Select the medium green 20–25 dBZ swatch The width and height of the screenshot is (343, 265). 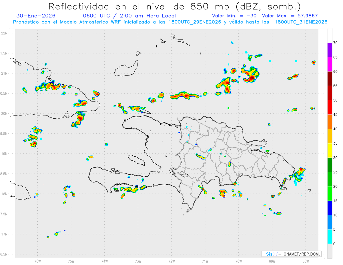tap(330, 179)
